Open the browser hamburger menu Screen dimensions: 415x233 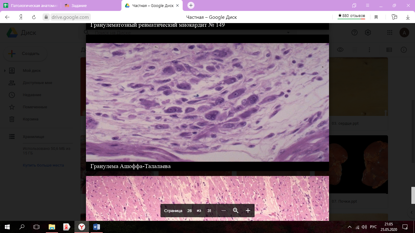tap(368, 5)
